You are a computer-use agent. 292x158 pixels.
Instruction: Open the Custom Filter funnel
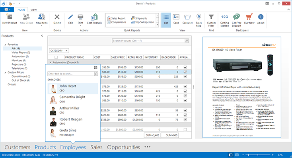click(211, 17)
